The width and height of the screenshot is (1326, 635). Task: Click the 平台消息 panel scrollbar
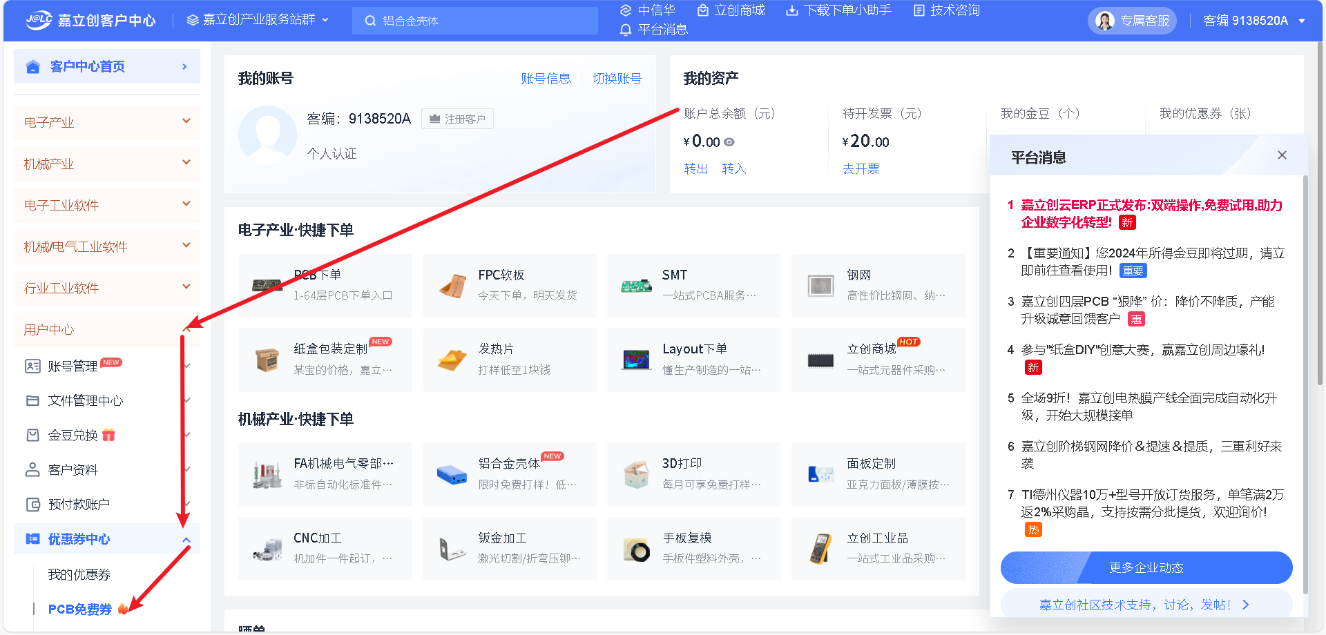1305,384
